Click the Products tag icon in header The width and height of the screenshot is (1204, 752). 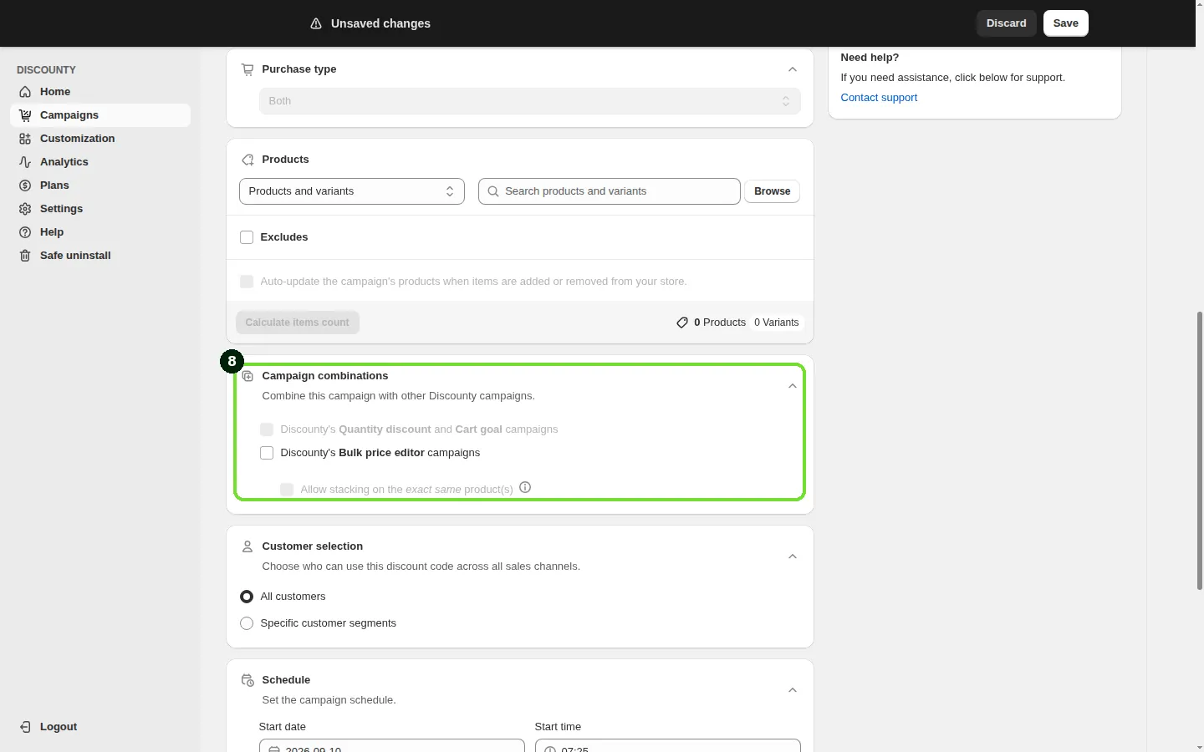pos(247,160)
